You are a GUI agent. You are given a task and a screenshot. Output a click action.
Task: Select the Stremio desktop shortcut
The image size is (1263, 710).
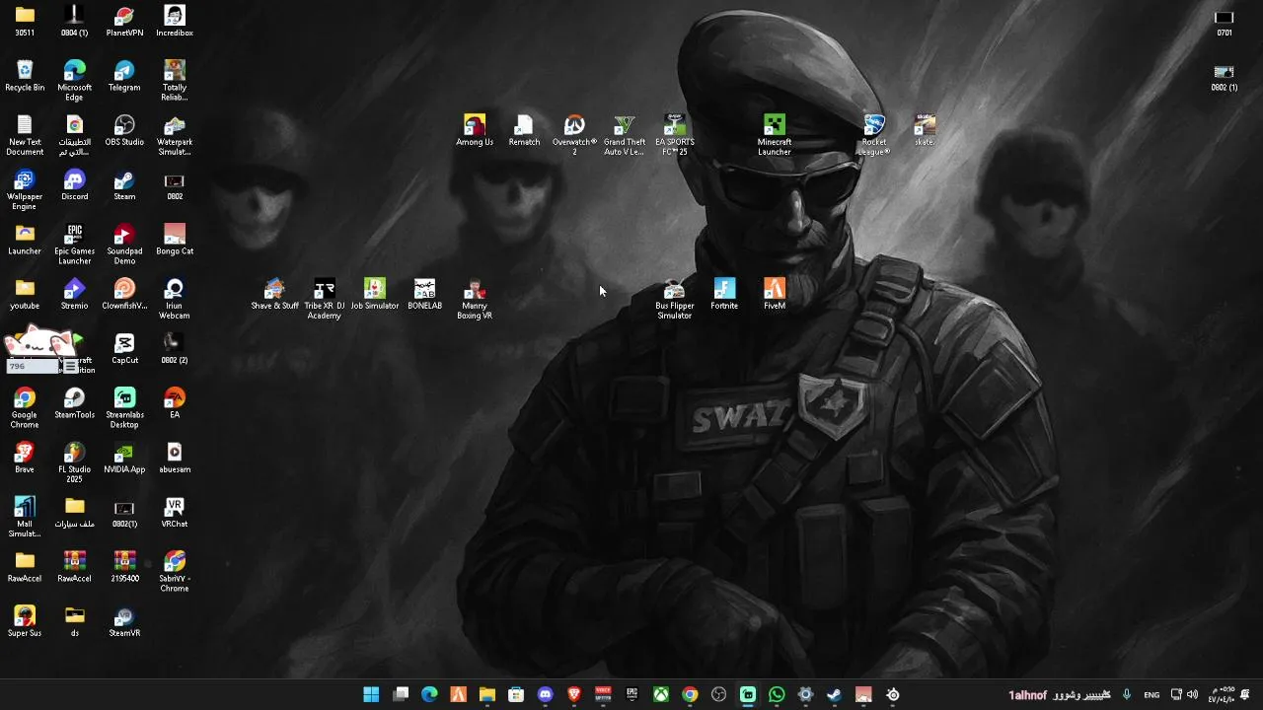click(74, 294)
